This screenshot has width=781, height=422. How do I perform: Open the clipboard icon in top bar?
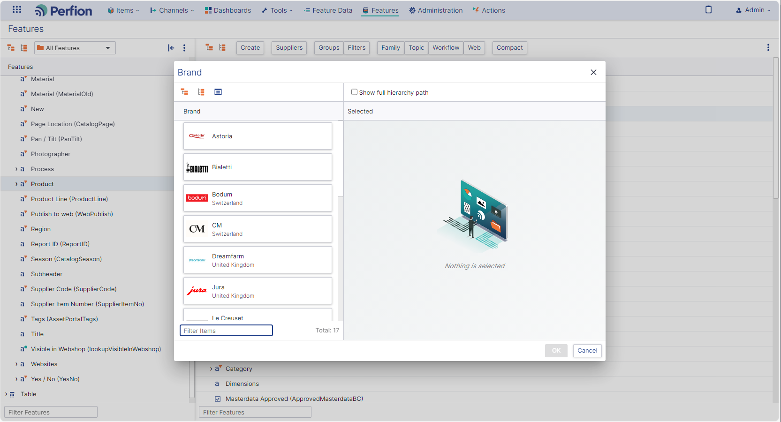click(x=708, y=10)
